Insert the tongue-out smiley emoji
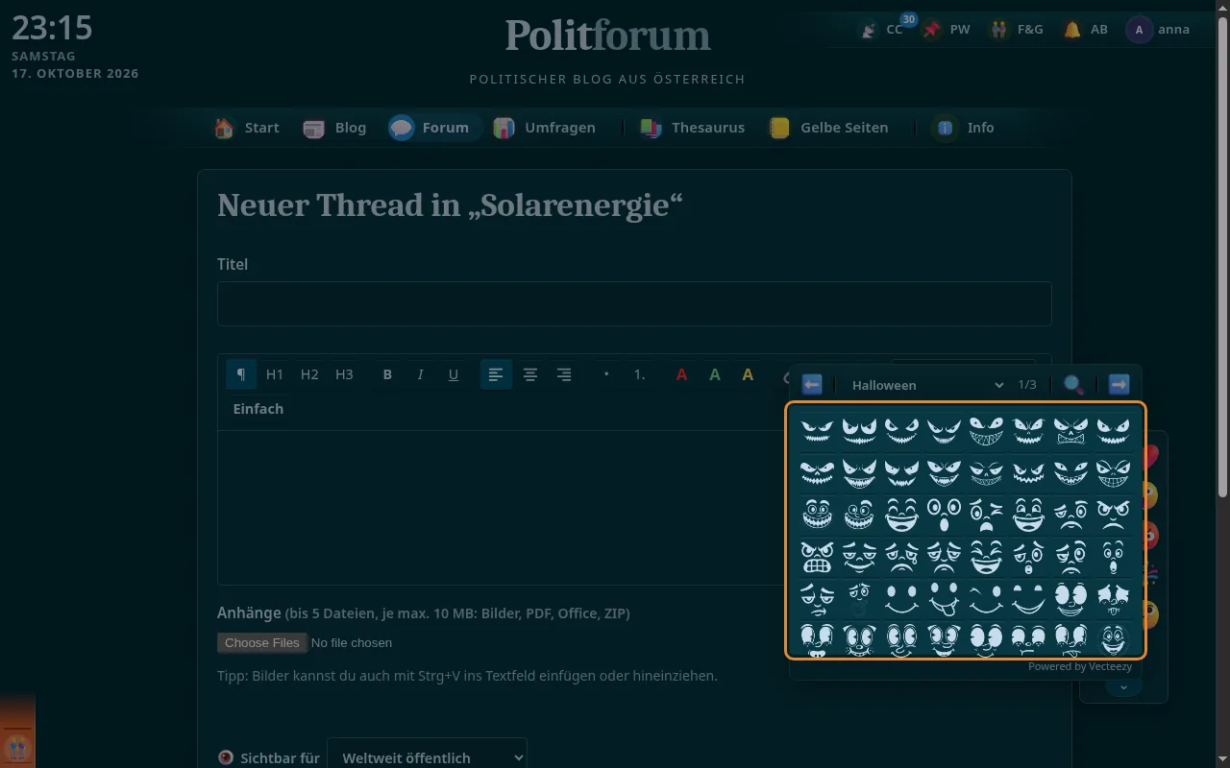This screenshot has height=768, width=1230. click(x=944, y=598)
